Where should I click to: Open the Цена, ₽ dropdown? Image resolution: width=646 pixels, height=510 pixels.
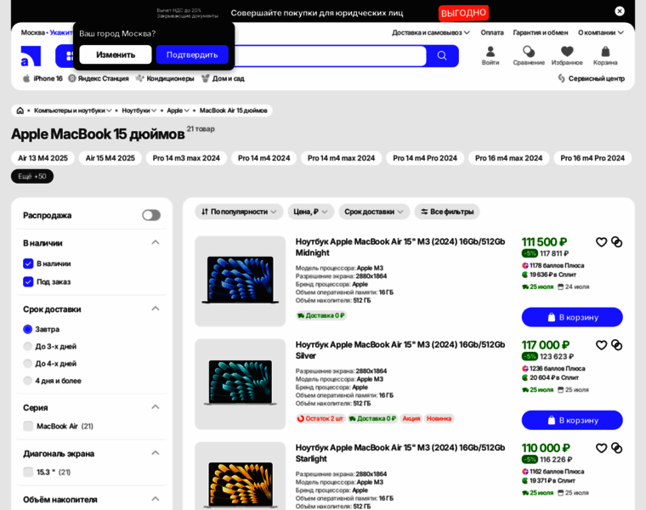click(x=310, y=212)
